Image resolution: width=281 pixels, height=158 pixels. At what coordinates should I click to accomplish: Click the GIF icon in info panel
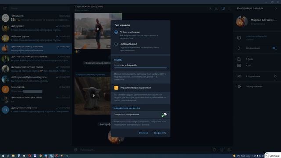tap(239, 65)
